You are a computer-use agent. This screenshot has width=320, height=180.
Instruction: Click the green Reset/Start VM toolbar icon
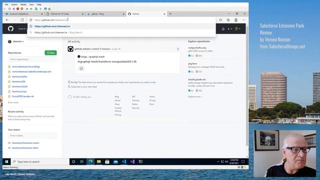coord(31,9)
